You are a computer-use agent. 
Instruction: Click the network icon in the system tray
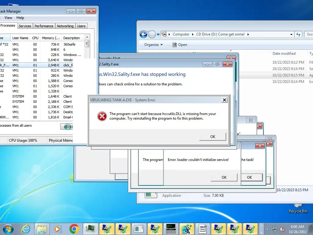275,229
